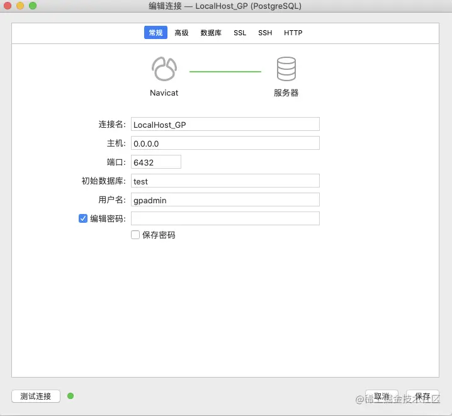Click the server database icon

point(286,69)
